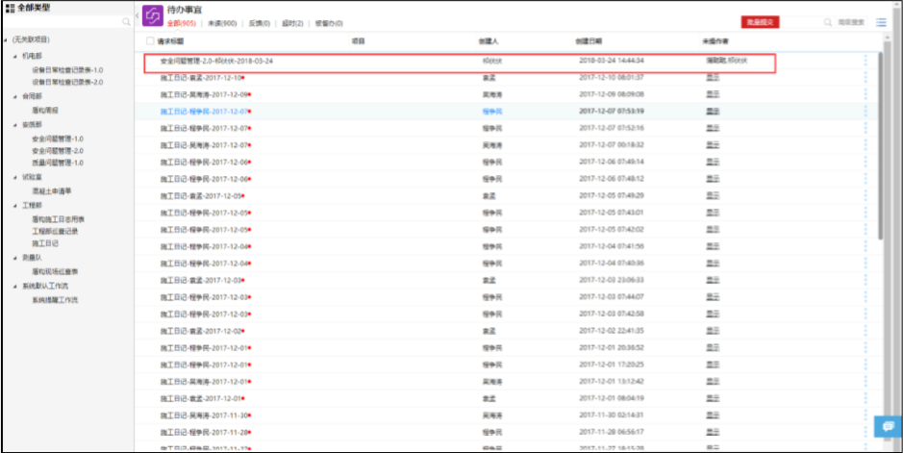
Task: Select 混凝土申请单 tree item
Action: tap(52, 191)
